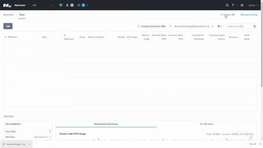Viewport: 263px width, 148px height.
Task: Click the page vertical scrollbar
Action: [x=262, y=45]
